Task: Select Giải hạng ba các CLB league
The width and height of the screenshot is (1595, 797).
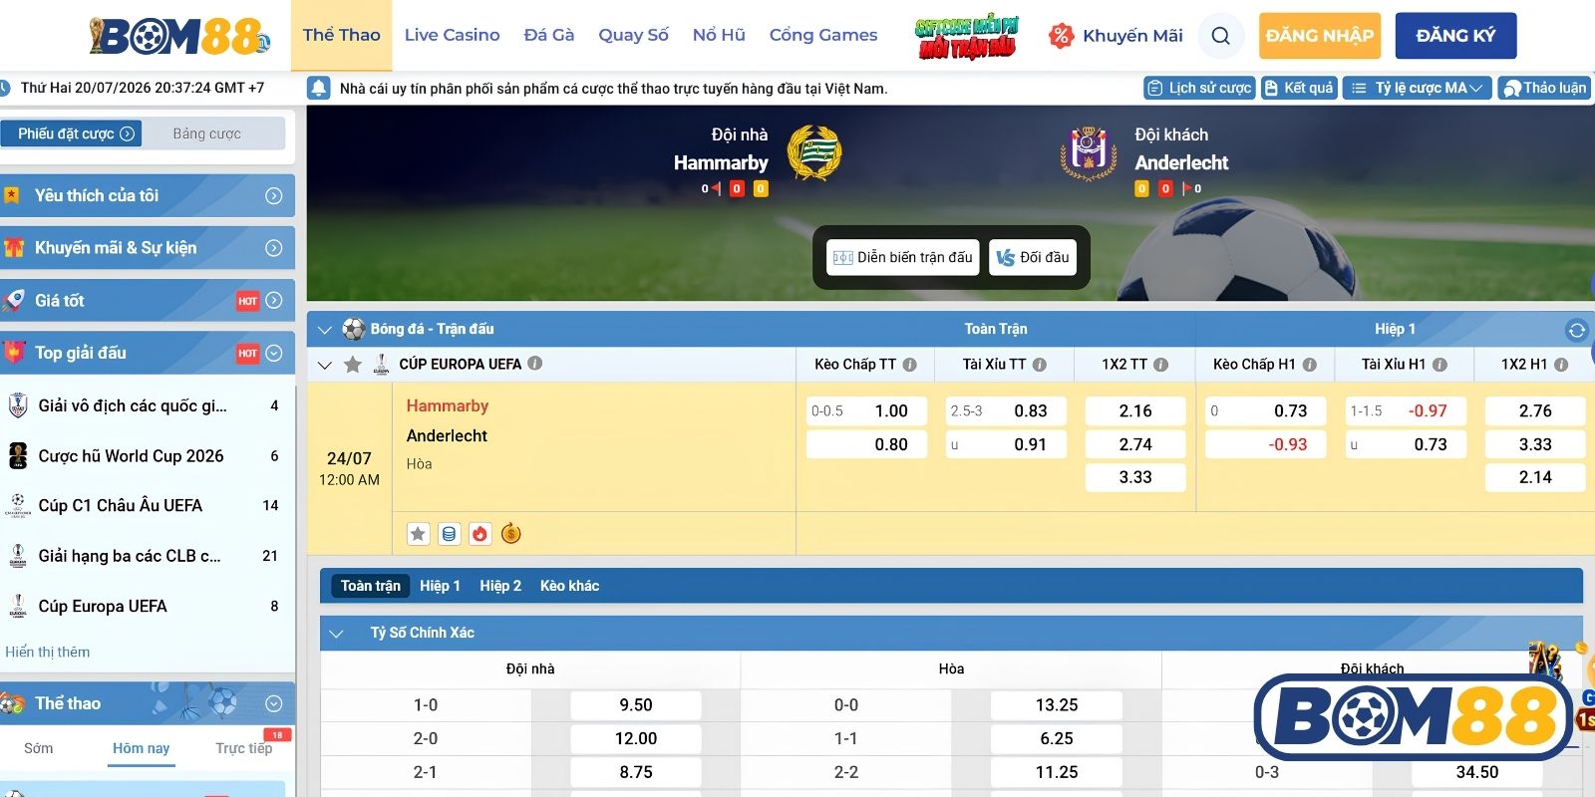Action: 148,556
